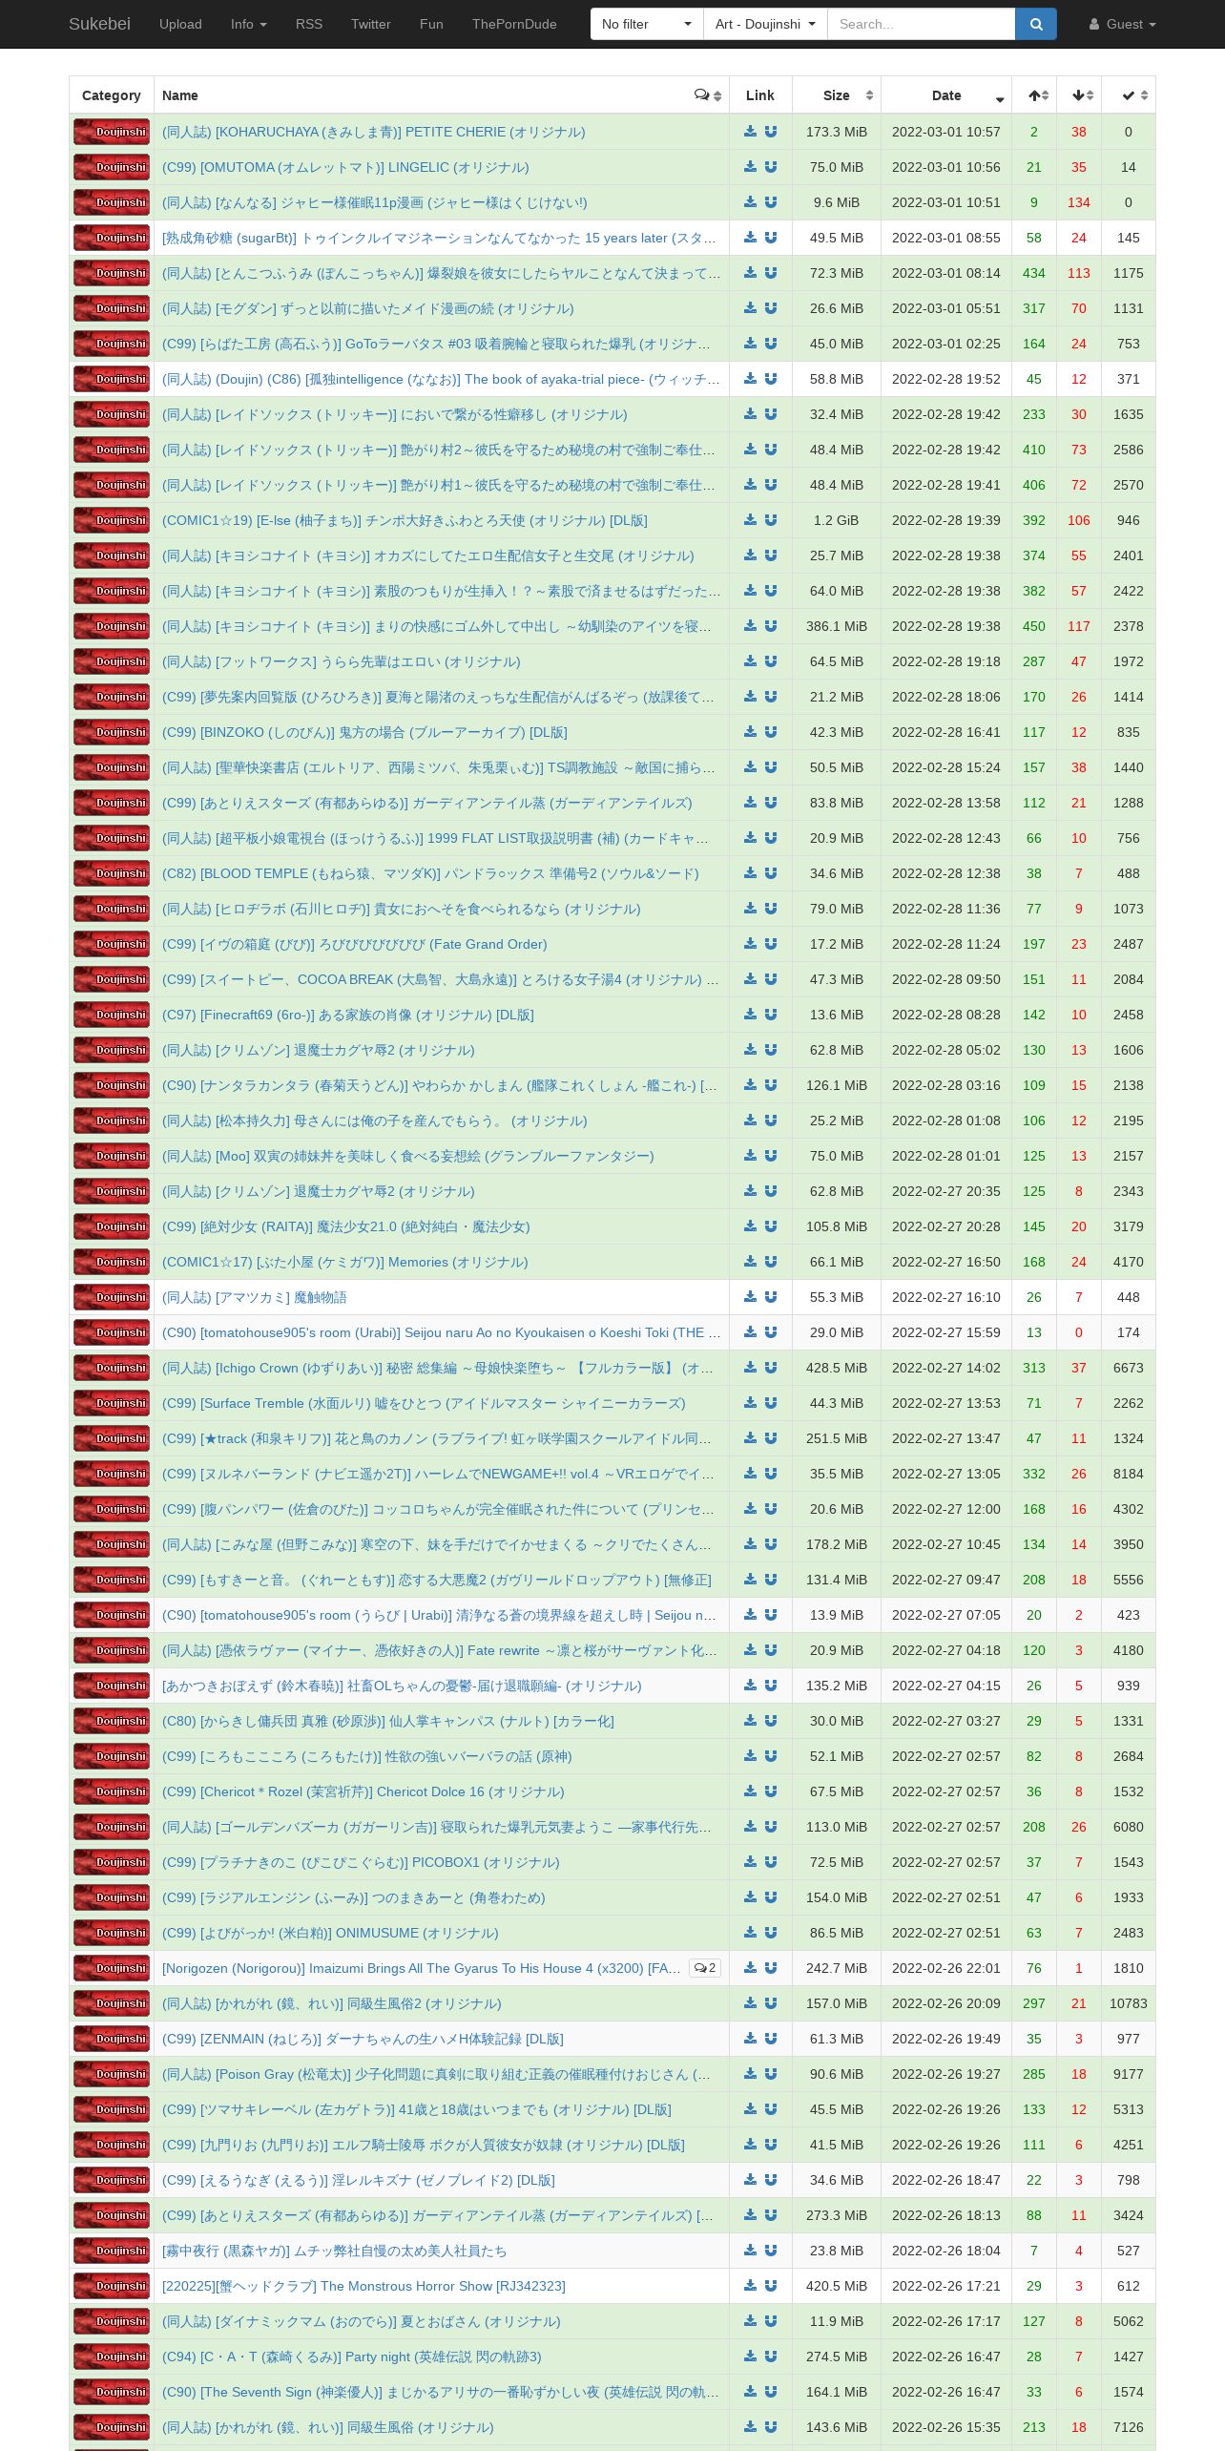Click Doujinshi category icon in Memories row

(112, 1262)
